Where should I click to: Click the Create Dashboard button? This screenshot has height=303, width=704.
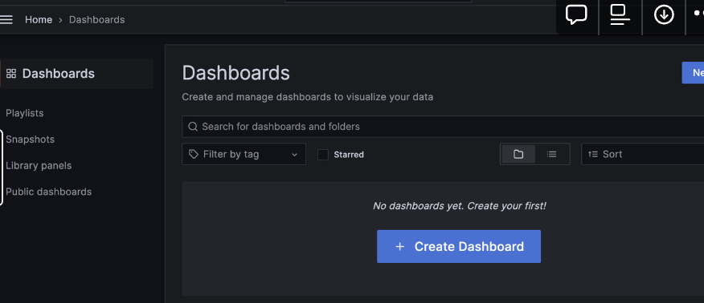pyautogui.click(x=459, y=247)
